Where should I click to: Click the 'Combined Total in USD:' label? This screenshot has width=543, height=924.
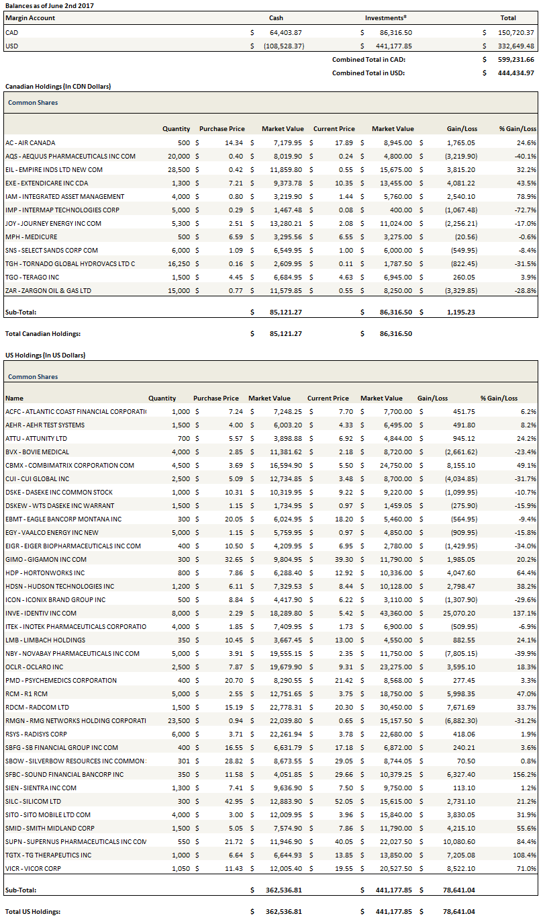(368, 73)
